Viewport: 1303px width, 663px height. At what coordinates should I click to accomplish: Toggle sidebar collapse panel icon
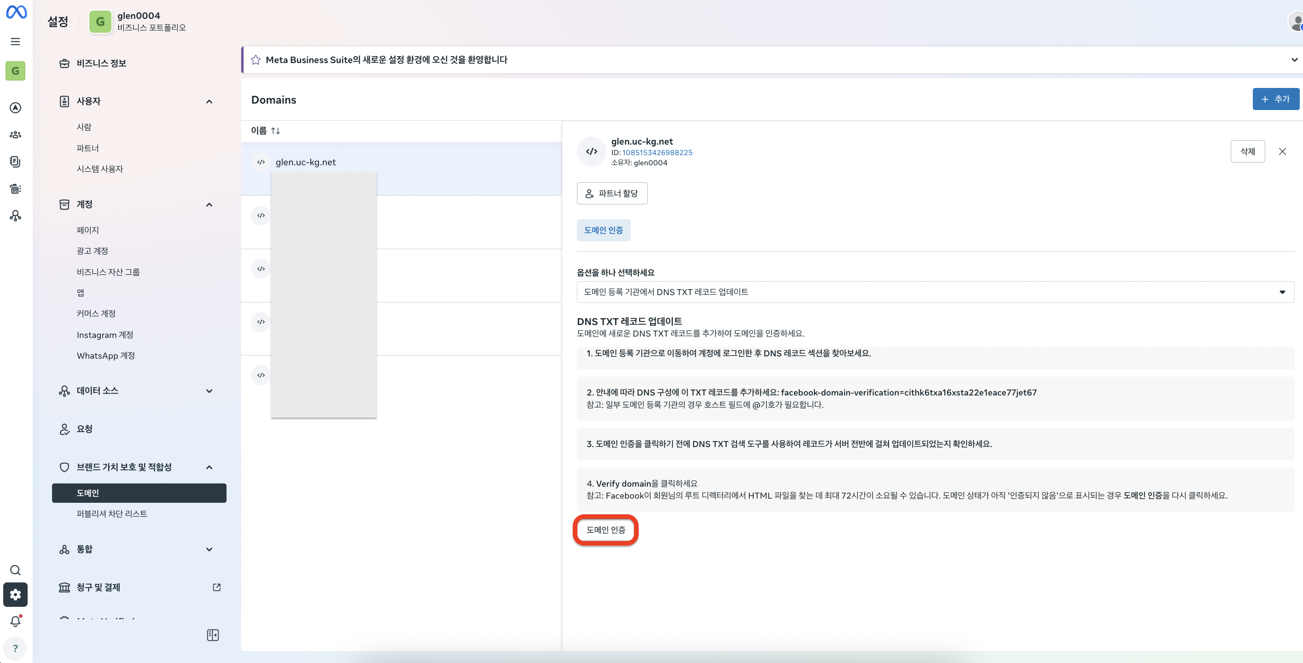(213, 634)
